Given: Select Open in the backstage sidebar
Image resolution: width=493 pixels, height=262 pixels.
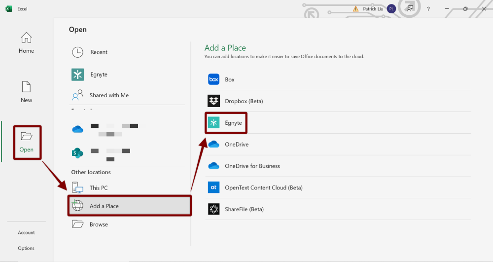Looking at the screenshot, I should pyautogui.click(x=27, y=143).
